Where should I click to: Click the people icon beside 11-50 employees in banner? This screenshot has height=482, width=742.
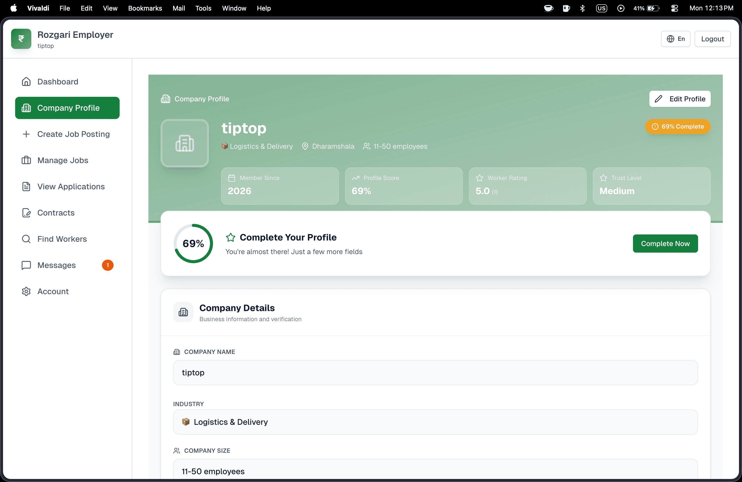(367, 146)
